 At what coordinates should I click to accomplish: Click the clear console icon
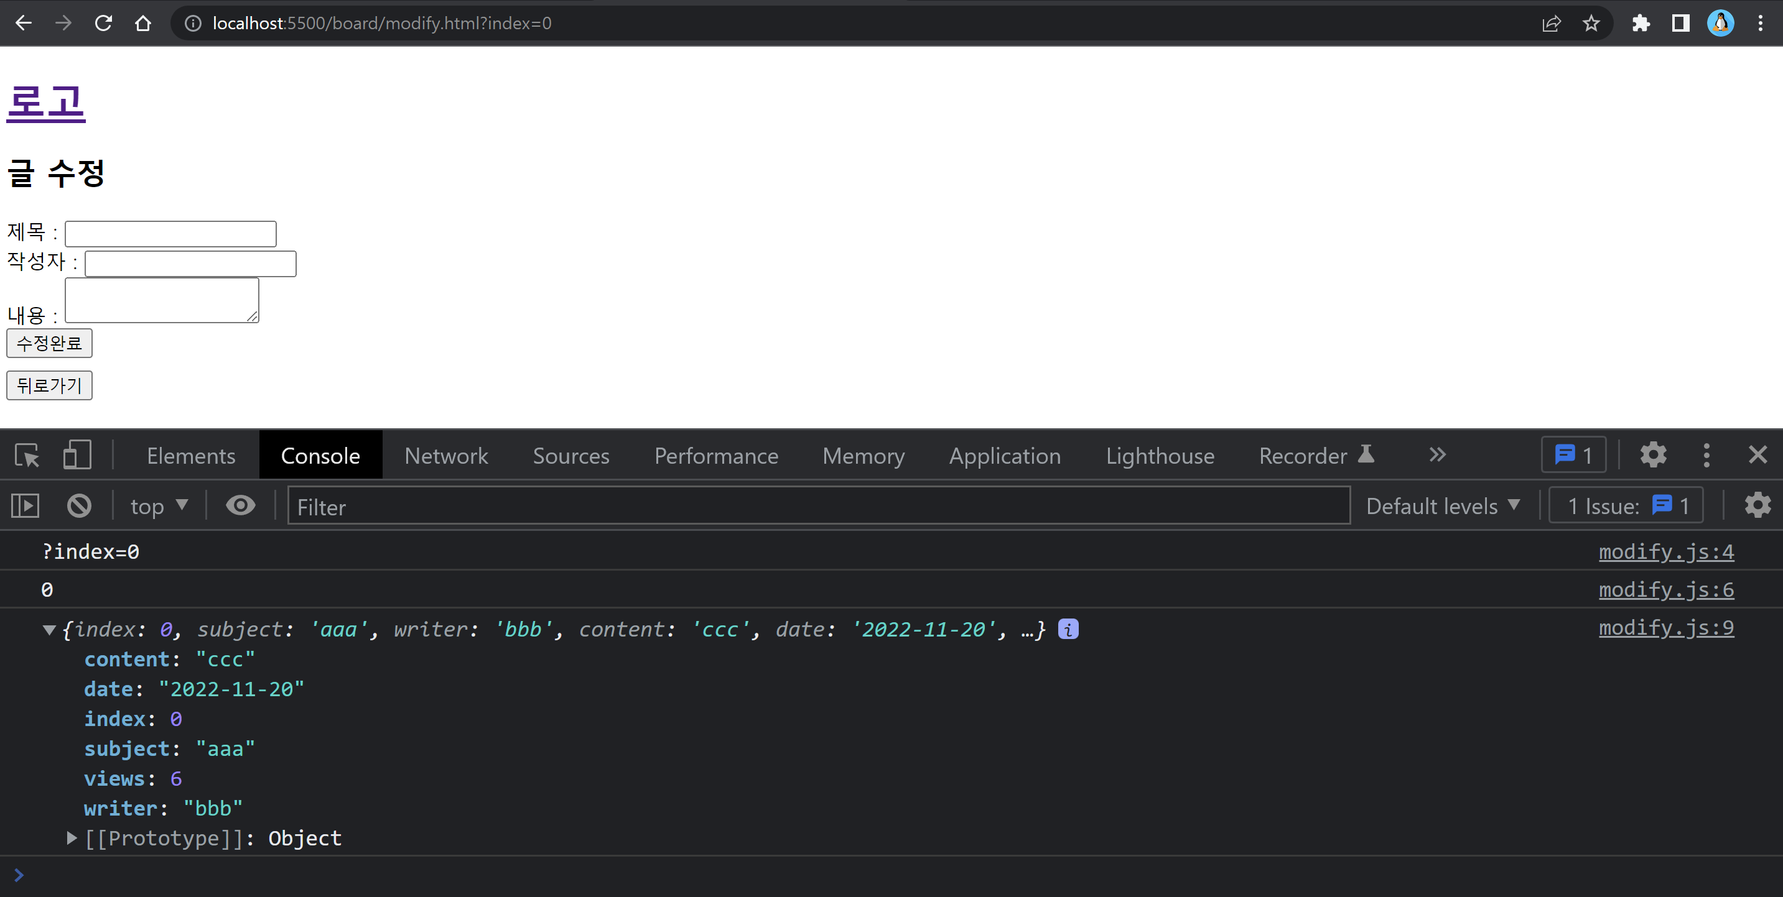pyautogui.click(x=79, y=505)
